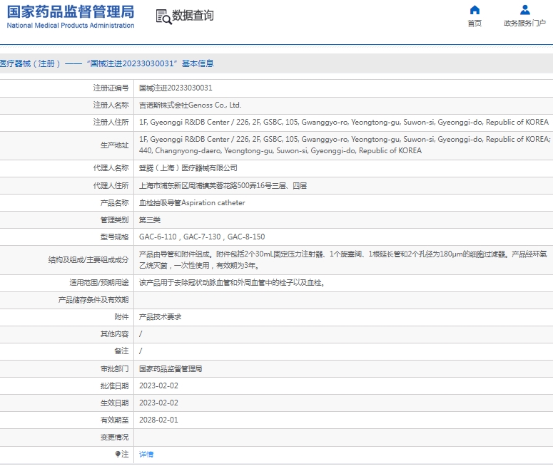553x466 pixels.
Task: Click the 医疗器械（注册） basic info heading
Action: point(106,63)
